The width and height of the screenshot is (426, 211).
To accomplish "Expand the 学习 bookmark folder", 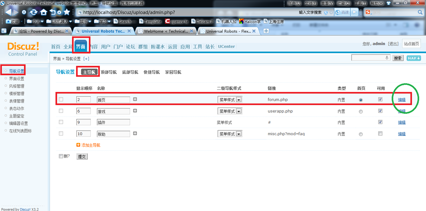I will click(102, 22).
